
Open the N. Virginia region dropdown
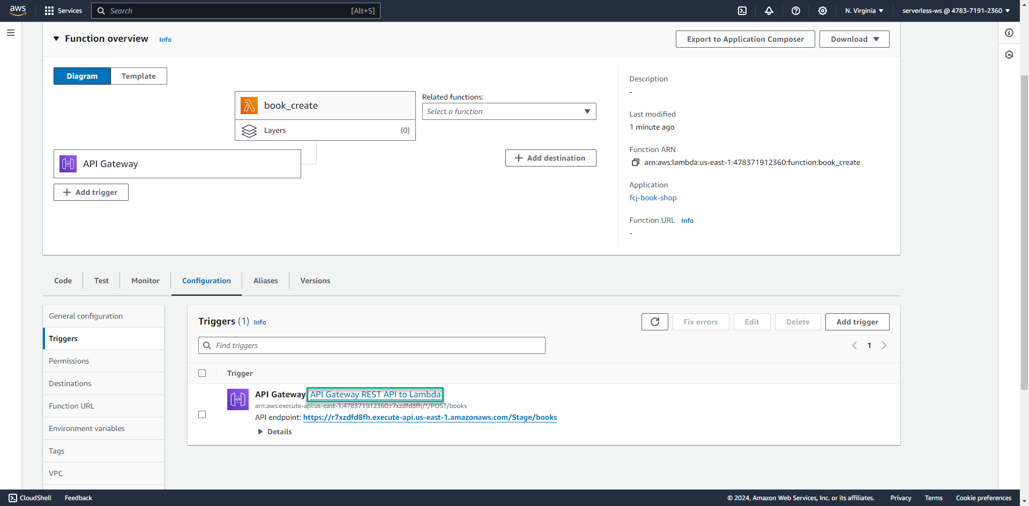coord(864,11)
